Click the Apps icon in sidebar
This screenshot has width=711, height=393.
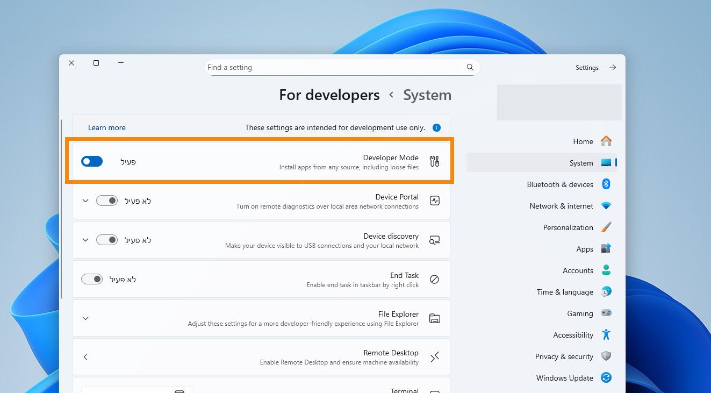606,249
